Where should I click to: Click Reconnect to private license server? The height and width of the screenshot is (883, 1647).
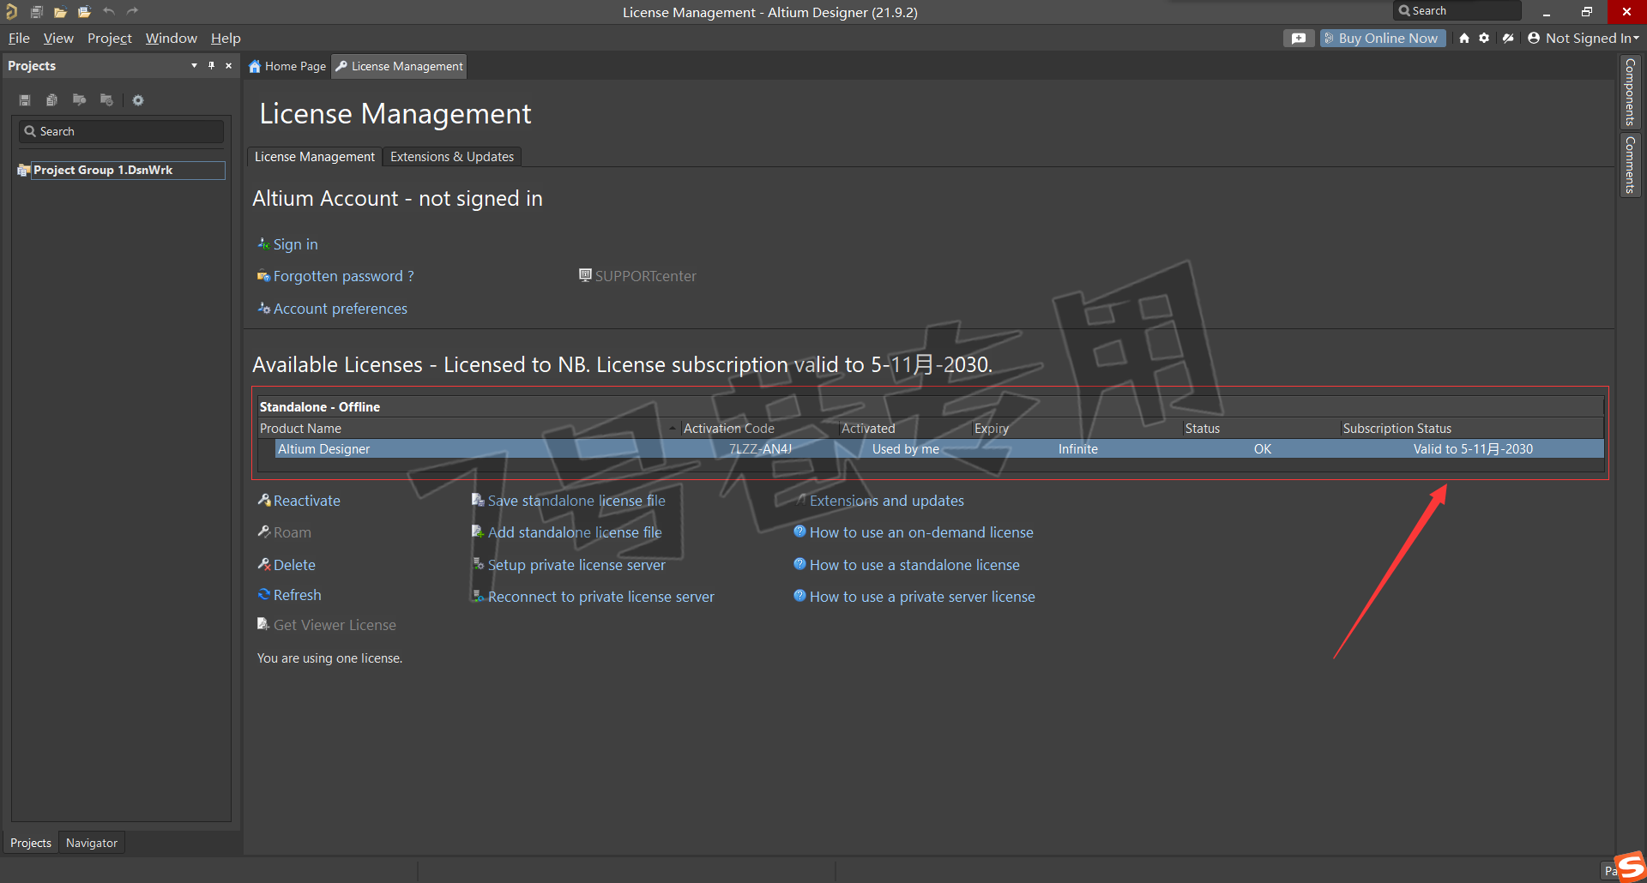pos(593,597)
